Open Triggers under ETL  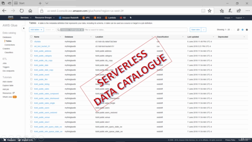6,67
